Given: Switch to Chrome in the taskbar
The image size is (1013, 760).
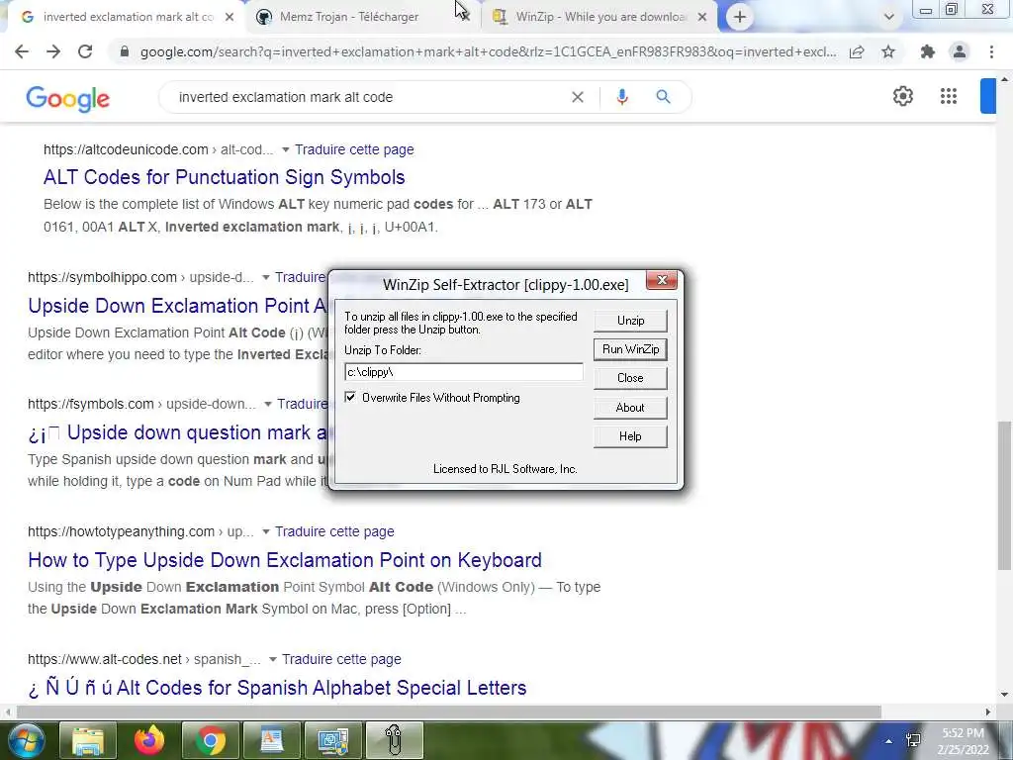Looking at the screenshot, I should coord(211,740).
